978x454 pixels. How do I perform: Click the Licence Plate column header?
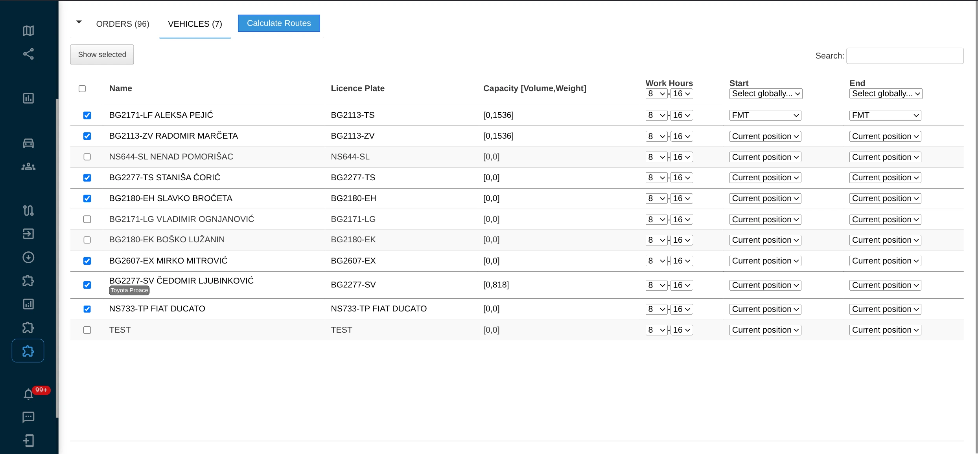point(357,88)
